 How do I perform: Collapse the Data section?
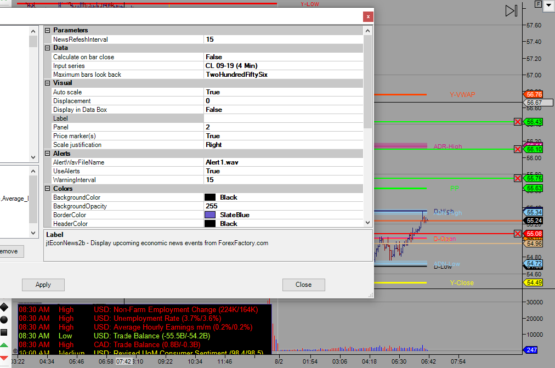(x=47, y=48)
